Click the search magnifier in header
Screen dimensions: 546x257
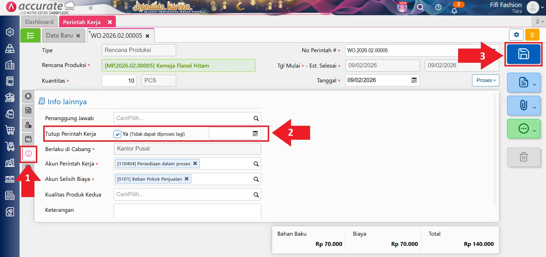click(x=420, y=7)
